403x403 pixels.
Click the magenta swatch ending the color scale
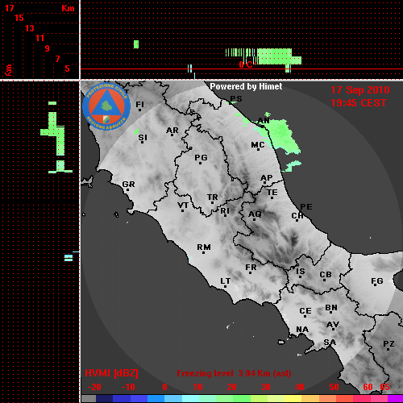pyautogui.click(x=395, y=398)
